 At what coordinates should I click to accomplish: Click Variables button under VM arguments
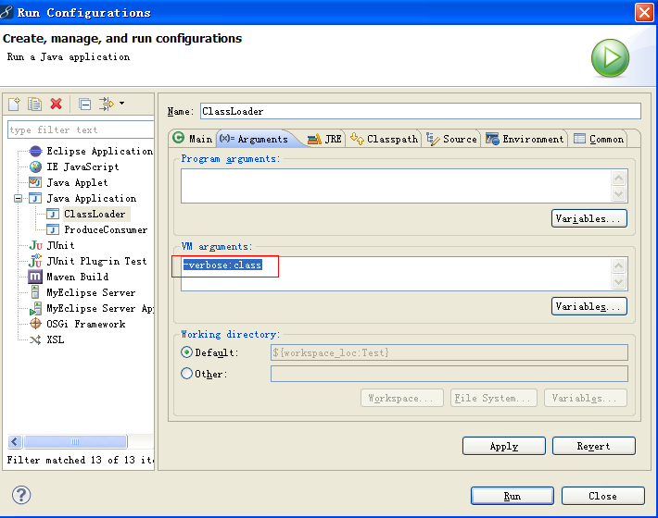coord(589,306)
